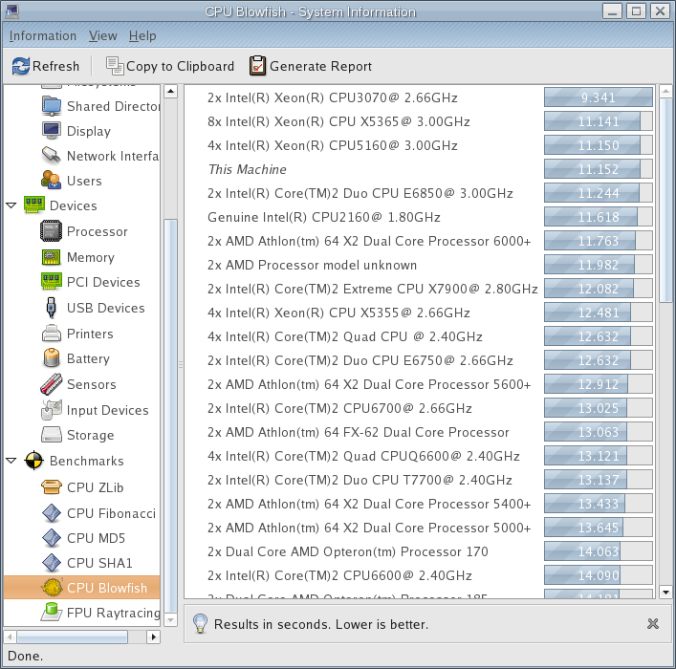This screenshot has height=669, width=676.
Task: Select the USB Devices tree label
Action: (x=105, y=308)
